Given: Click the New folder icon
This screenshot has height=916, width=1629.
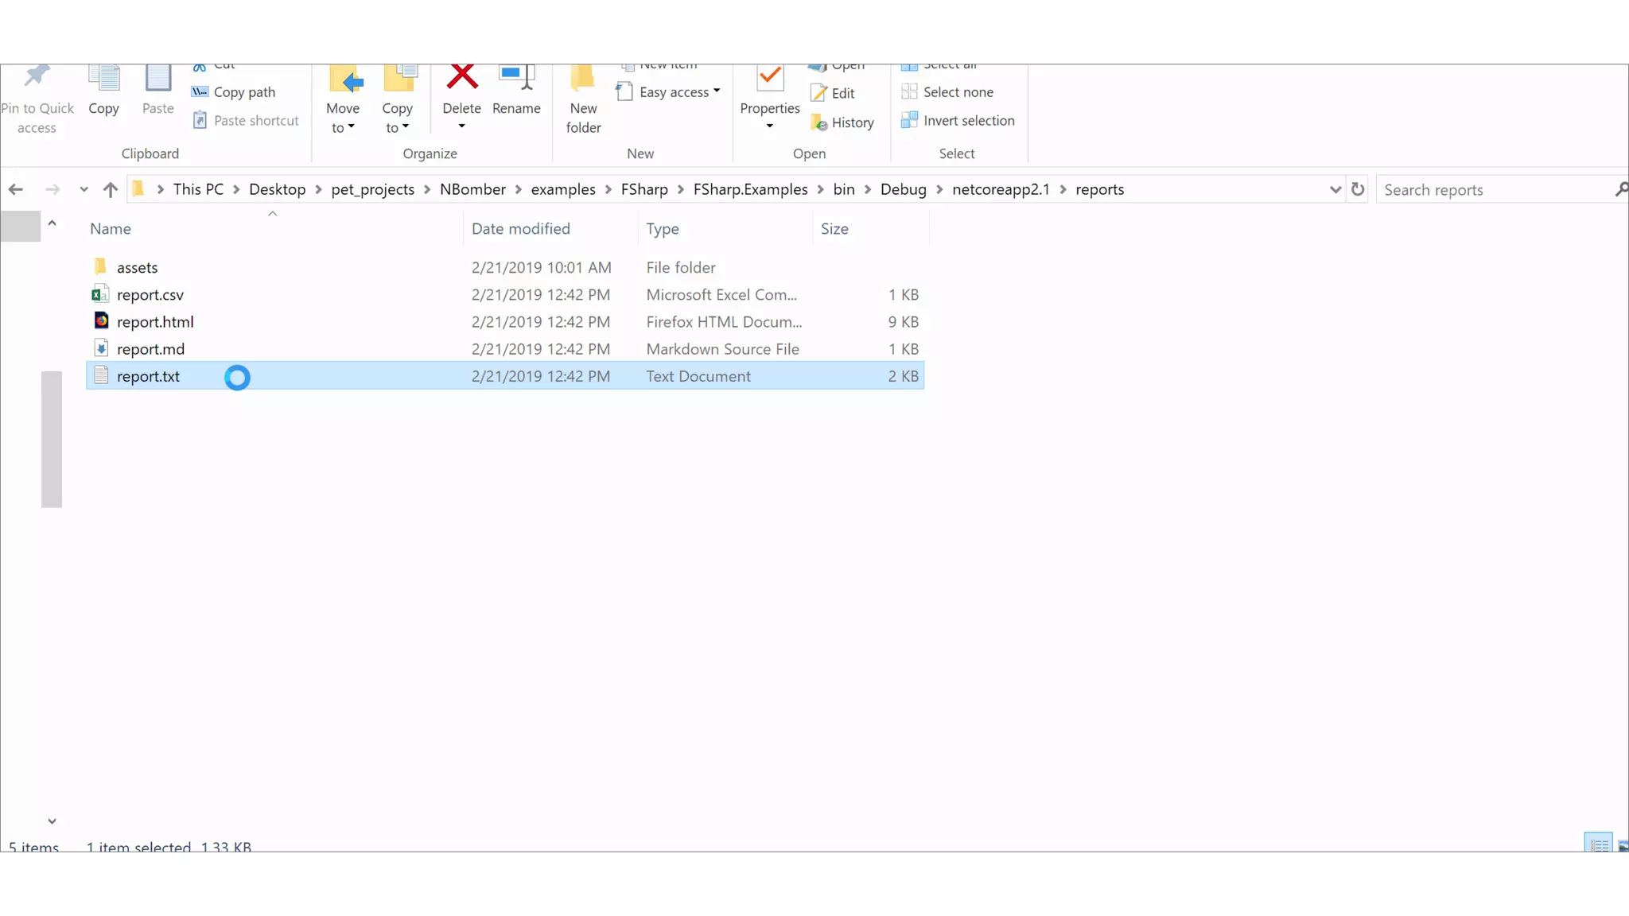Looking at the screenshot, I should tap(583, 78).
